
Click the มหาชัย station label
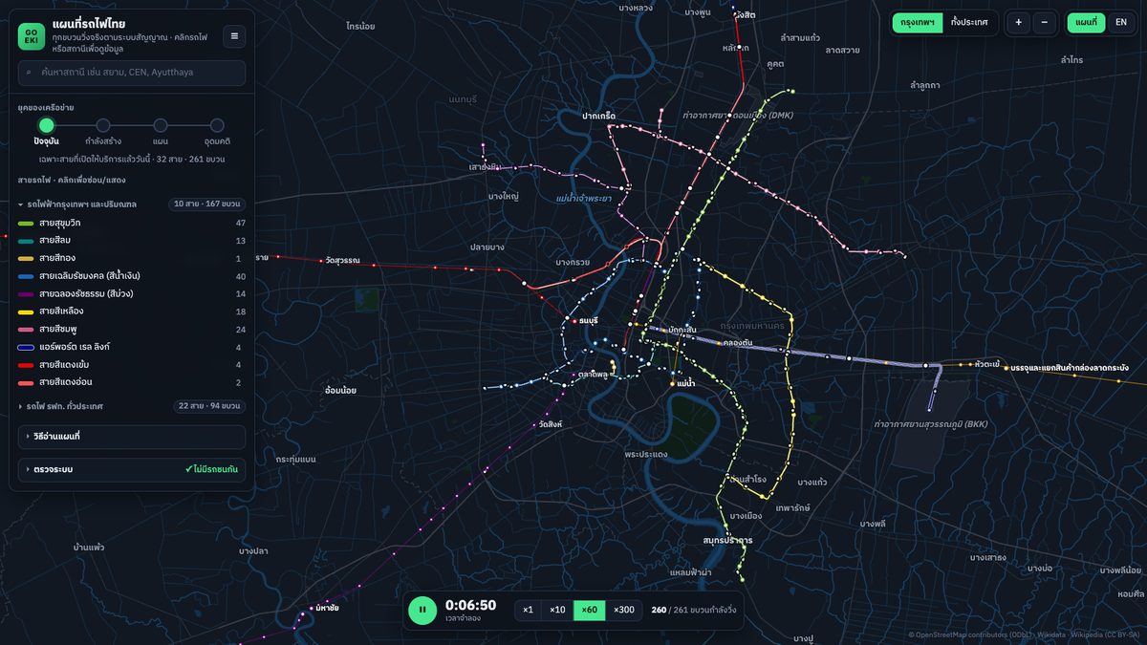(x=327, y=608)
